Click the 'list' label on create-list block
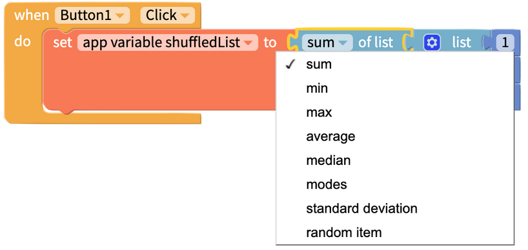The height and width of the screenshot is (250, 528). 462,43
